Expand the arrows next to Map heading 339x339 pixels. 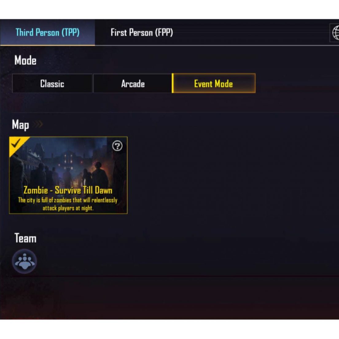click(x=38, y=124)
